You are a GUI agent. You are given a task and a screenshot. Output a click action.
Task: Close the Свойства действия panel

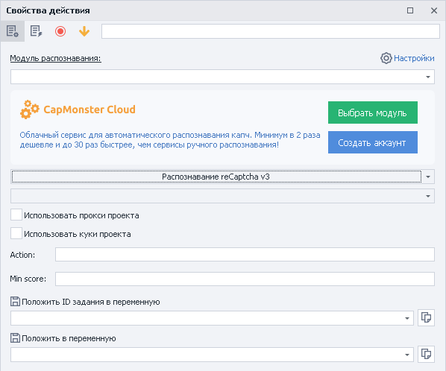(x=434, y=10)
